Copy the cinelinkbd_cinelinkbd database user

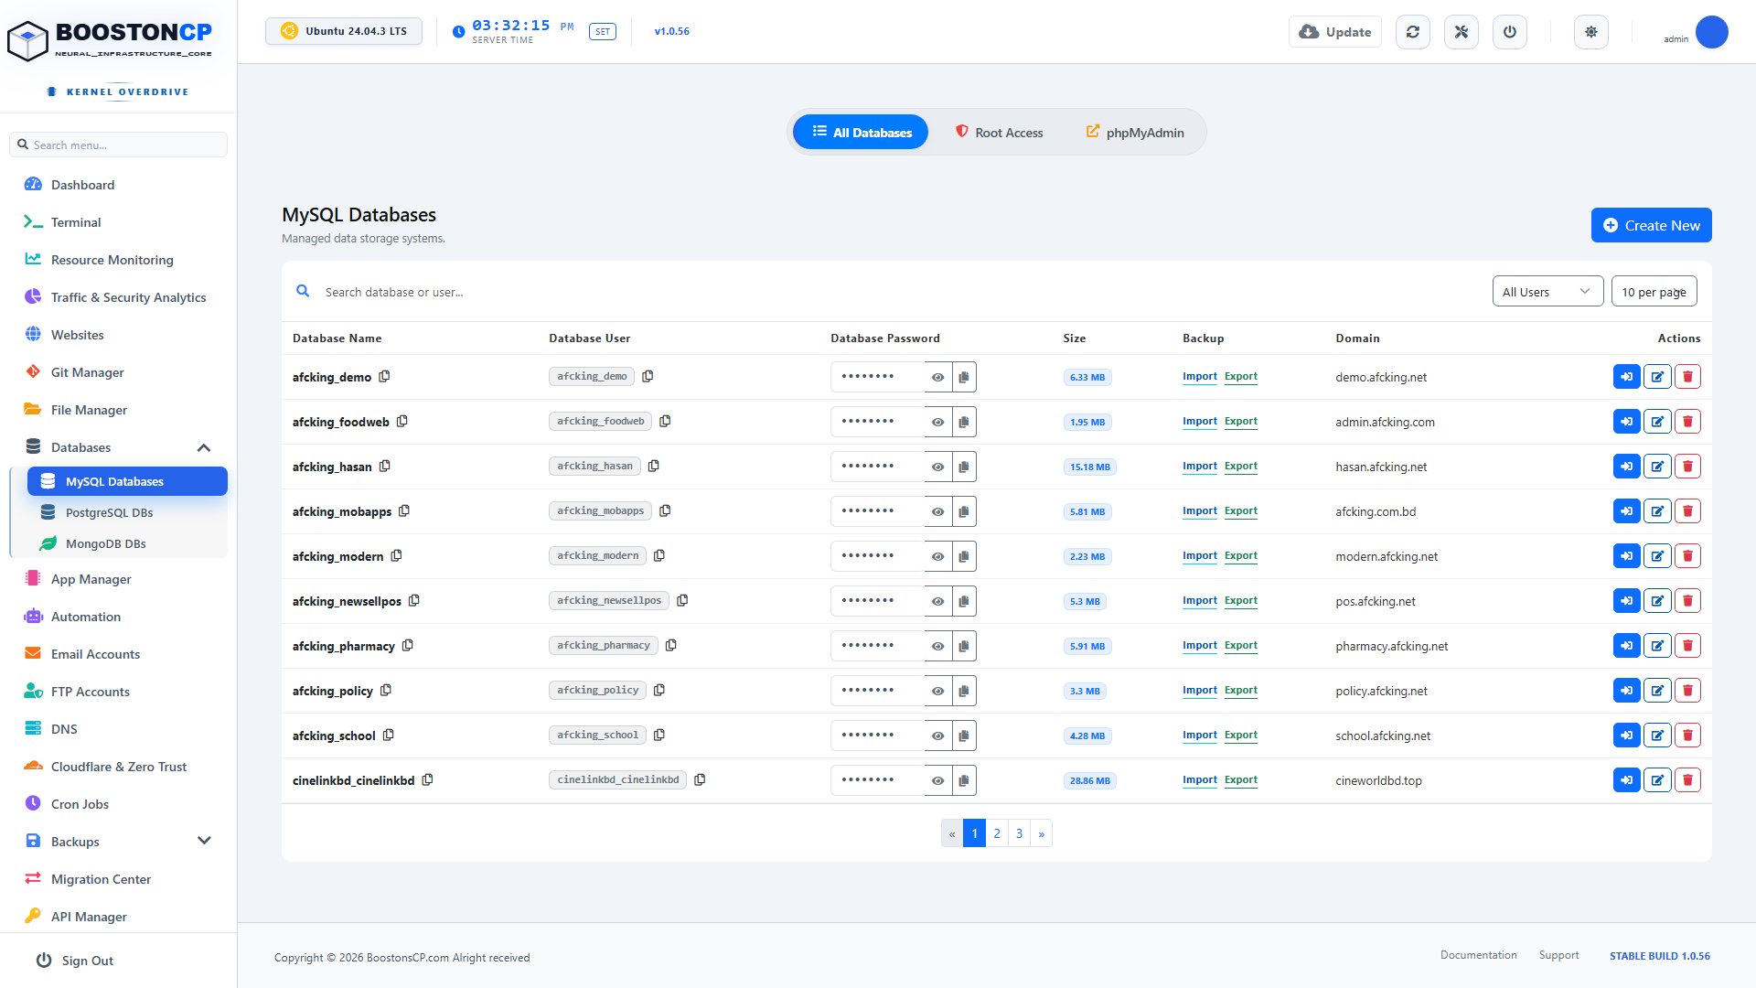(x=700, y=779)
